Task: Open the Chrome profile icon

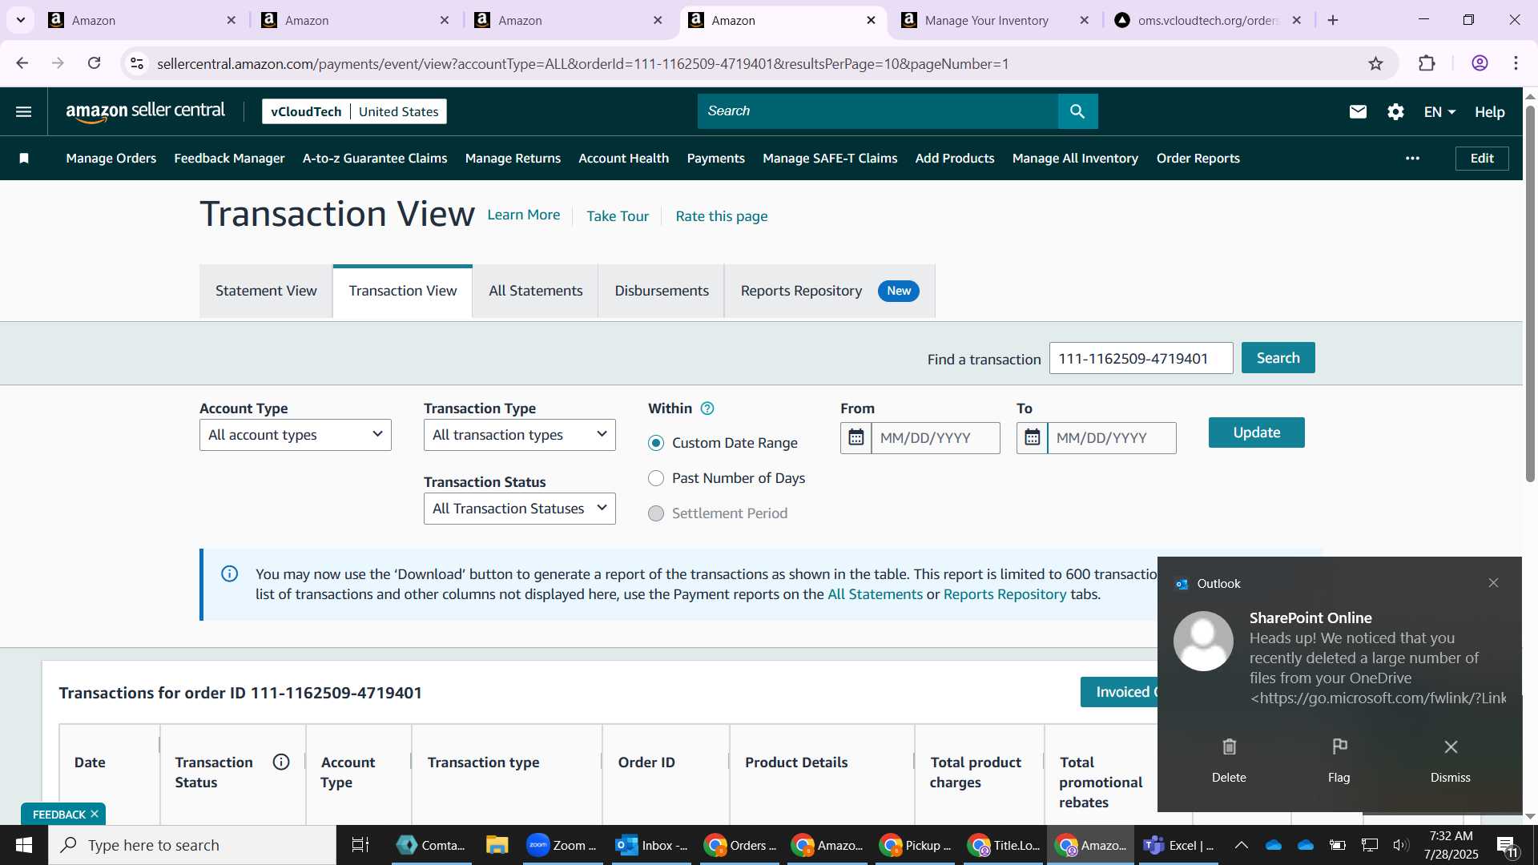Action: click(1480, 64)
